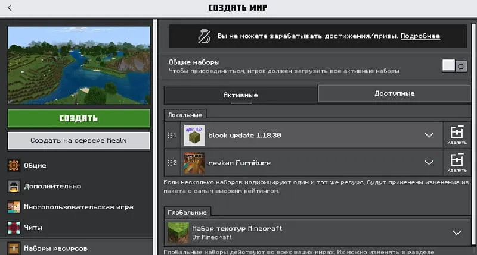Remove the revkan Furniture pack
Image resolution: width=477 pixels, height=255 pixels.
(457, 163)
